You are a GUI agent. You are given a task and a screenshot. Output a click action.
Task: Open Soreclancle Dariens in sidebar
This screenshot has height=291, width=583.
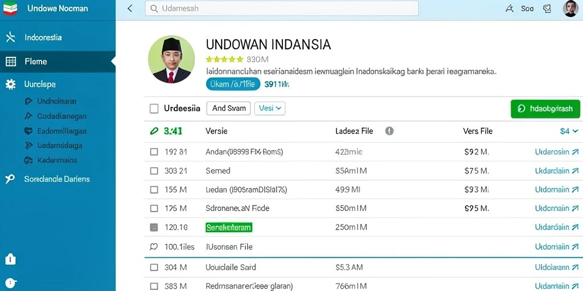coord(58,179)
